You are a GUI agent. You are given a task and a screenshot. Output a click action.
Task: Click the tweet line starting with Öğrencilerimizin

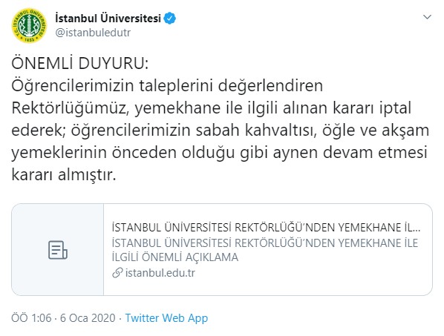(167, 86)
